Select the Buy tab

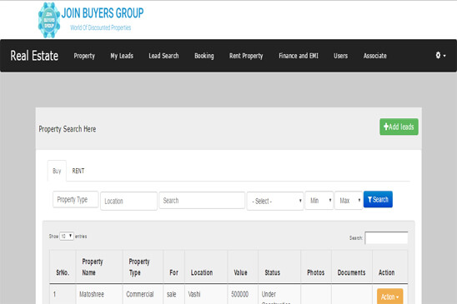(x=57, y=171)
